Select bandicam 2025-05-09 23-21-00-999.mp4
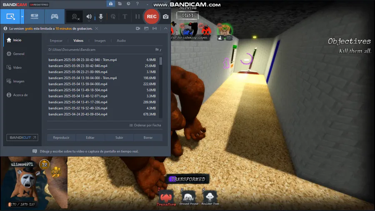Image resolution: width=375 pixels, height=211 pixels. 102,72
